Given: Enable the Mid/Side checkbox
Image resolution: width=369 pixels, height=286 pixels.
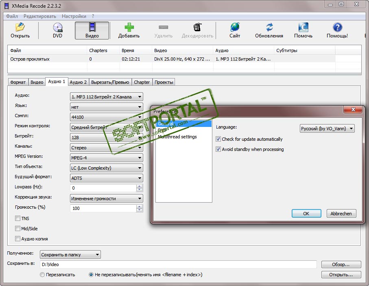Looking at the screenshot, I should [17, 229].
